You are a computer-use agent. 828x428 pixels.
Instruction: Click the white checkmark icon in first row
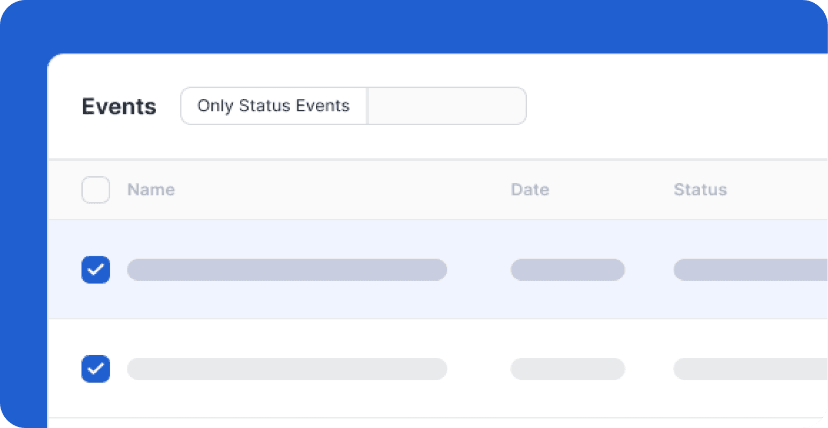coord(96,270)
